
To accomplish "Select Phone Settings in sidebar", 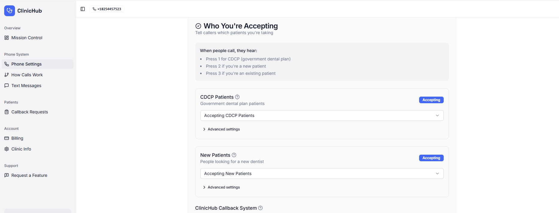I will [x=26, y=64].
